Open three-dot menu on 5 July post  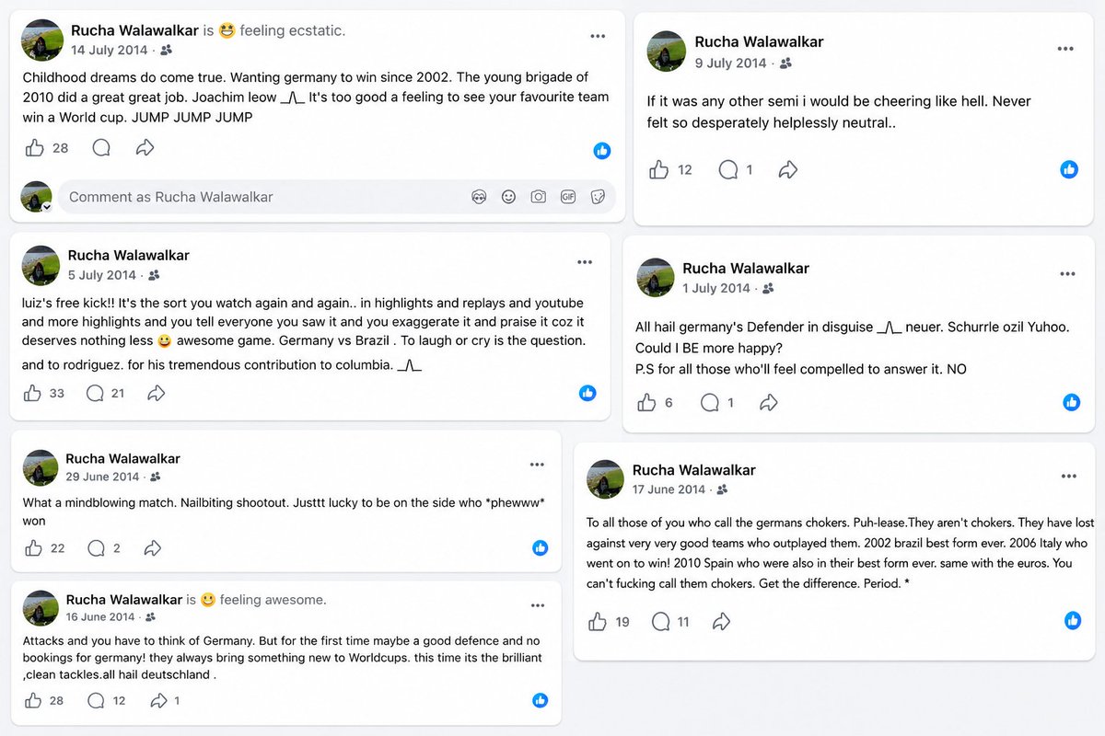click(585, 262)
